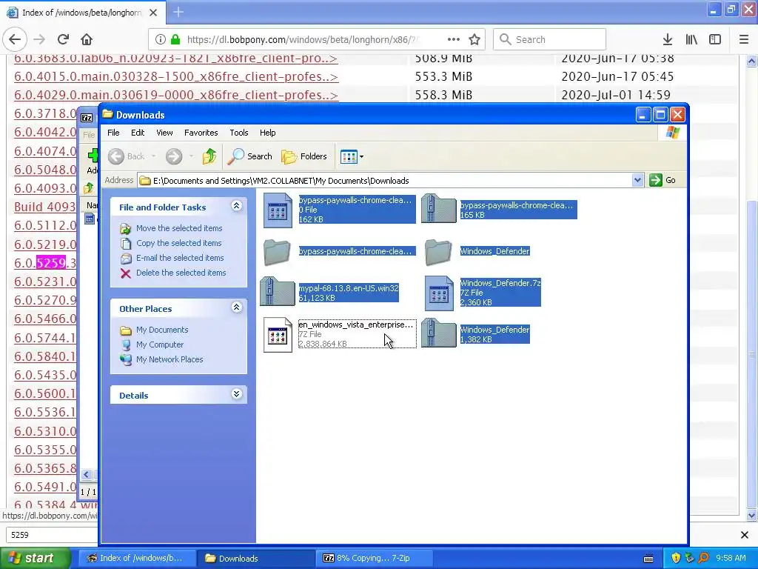Screen dimensions: 758x569
Task: Close the Index of /windows/beta tab
Action: tap(153, 13)
